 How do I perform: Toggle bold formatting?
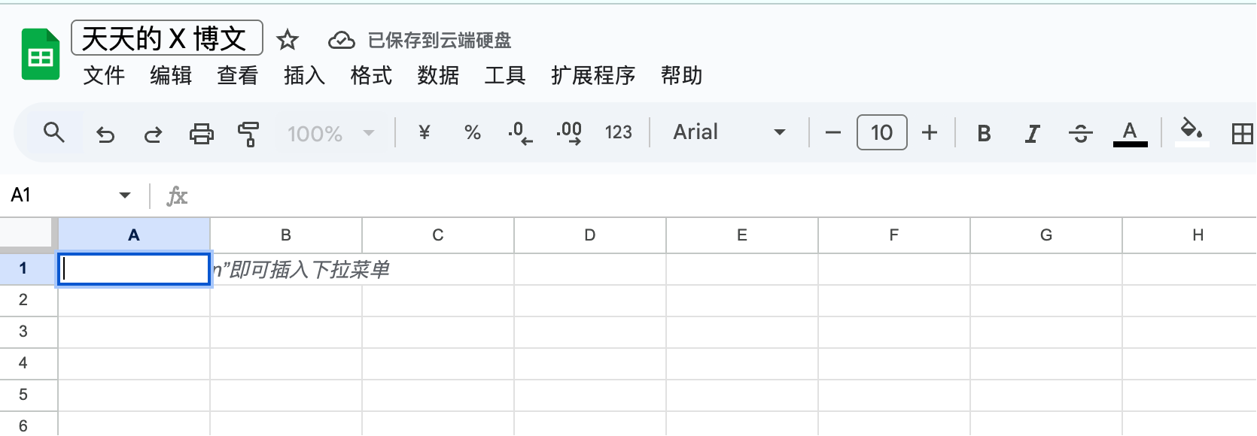tap(984, 134)
